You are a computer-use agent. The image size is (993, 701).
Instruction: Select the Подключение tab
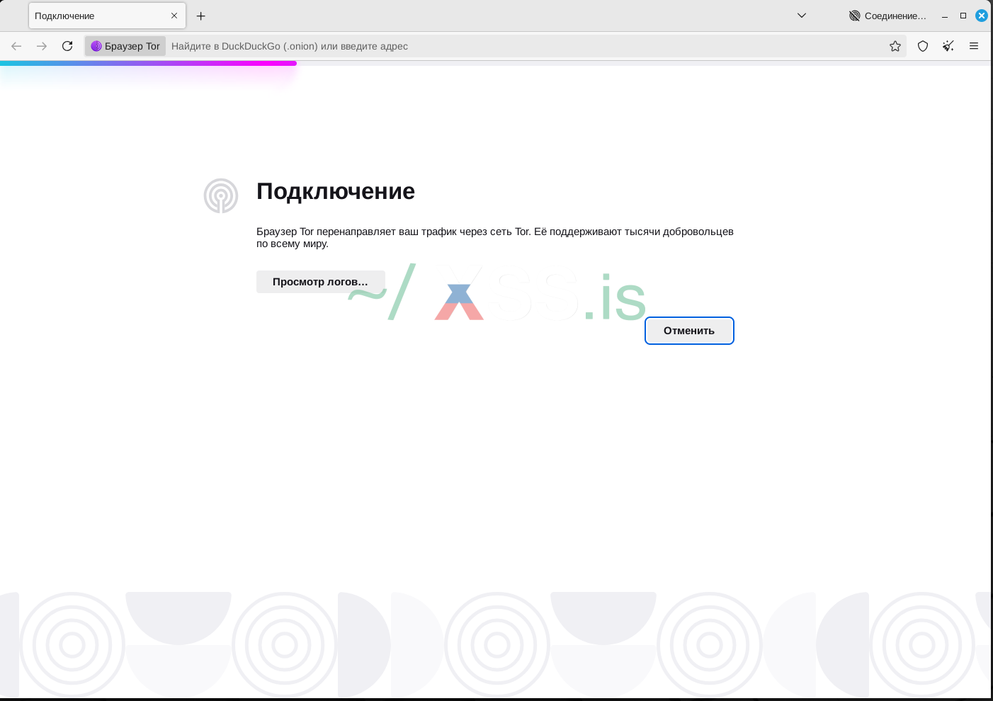pos(107,16)
